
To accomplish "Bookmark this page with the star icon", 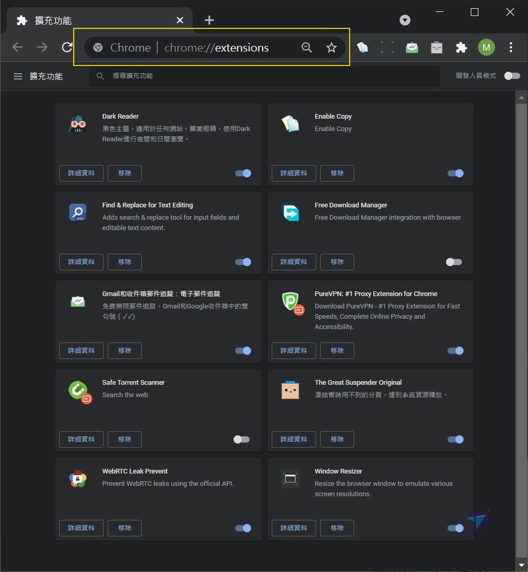I will tap(331, 47).
